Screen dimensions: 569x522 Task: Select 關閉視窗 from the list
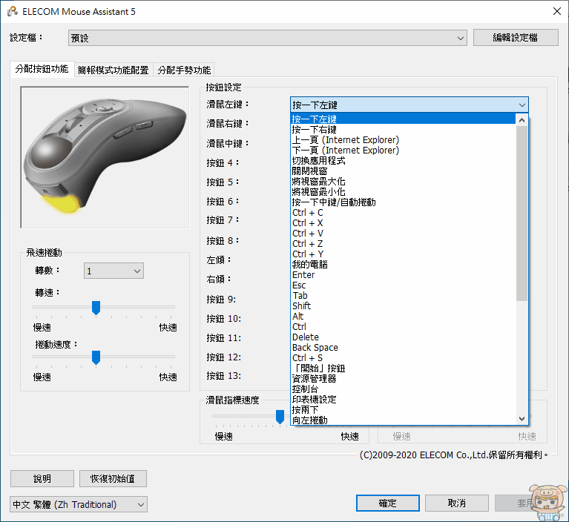[x=403, y=171]
